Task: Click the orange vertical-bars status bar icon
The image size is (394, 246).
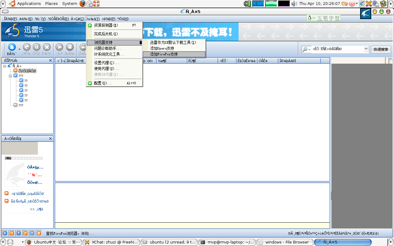Action: pyautogui.click(x=38, y=233)
